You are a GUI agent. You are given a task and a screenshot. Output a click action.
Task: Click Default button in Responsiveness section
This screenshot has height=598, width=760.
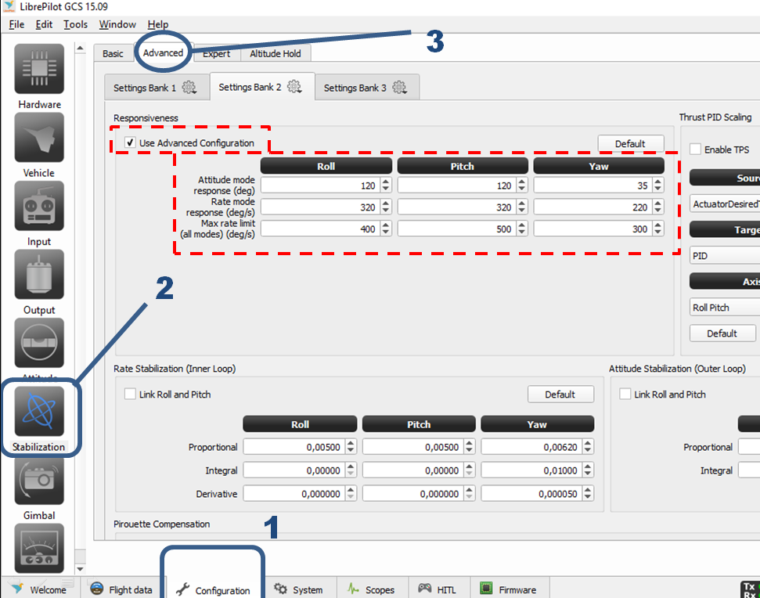(630, 143)
